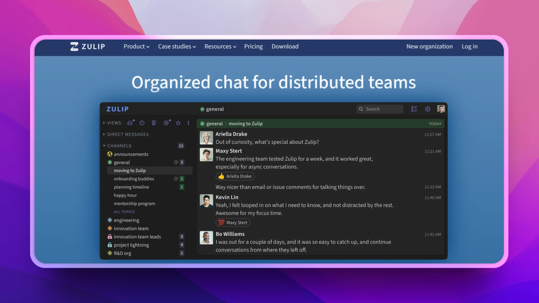Open the Mentions @ icon in Views
The height and width of the screenshot is (303, 539).
tap(167, 123)
